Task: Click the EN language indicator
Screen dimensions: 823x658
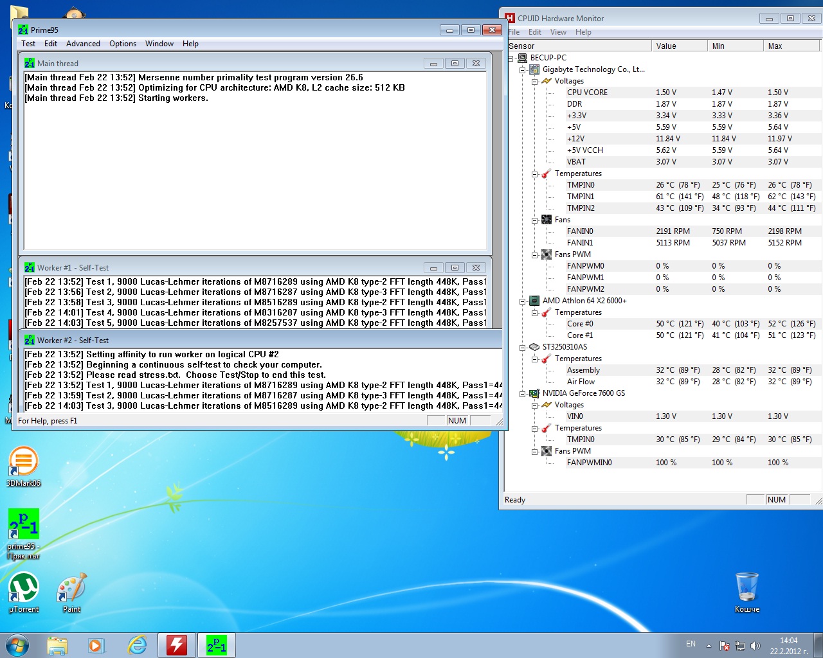Action: pos(691,644)
